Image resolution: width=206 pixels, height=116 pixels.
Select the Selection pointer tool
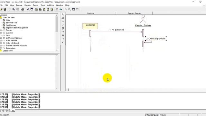click(x=63, y=15)
